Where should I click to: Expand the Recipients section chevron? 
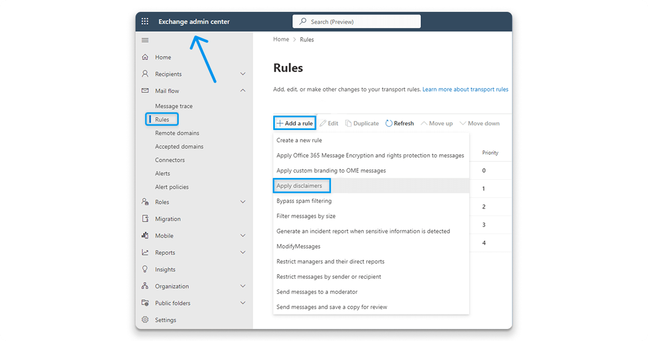[242, 74]
